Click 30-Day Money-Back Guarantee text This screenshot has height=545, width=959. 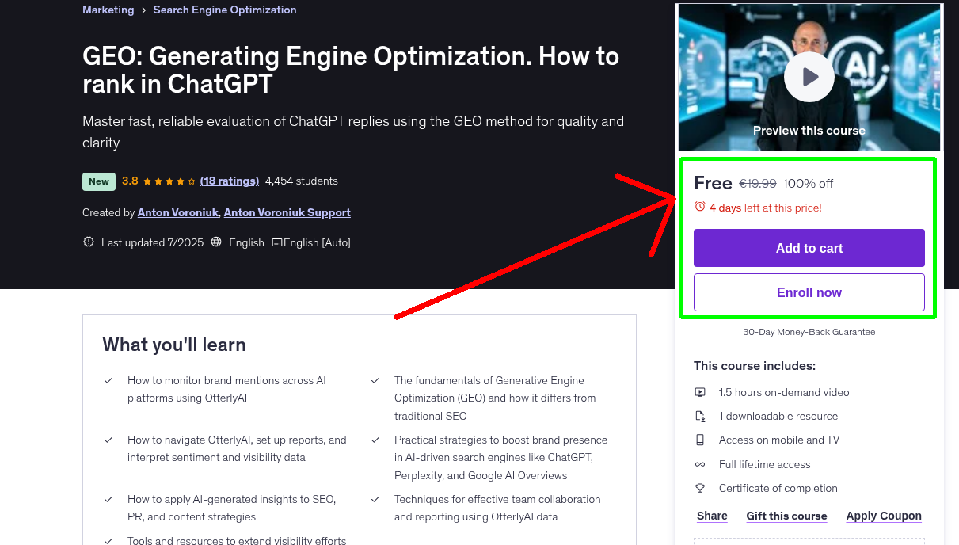point(809,332)
